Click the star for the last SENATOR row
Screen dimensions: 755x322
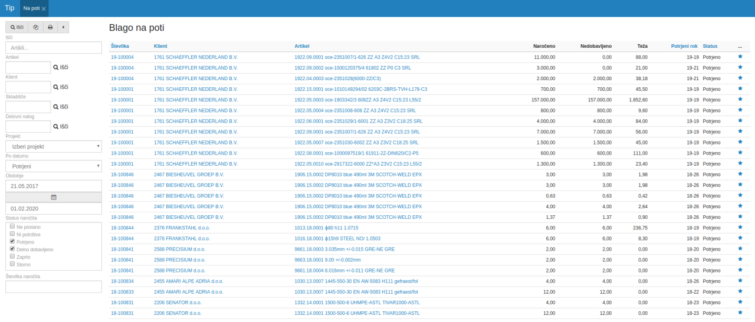click(x=740, y=313)
